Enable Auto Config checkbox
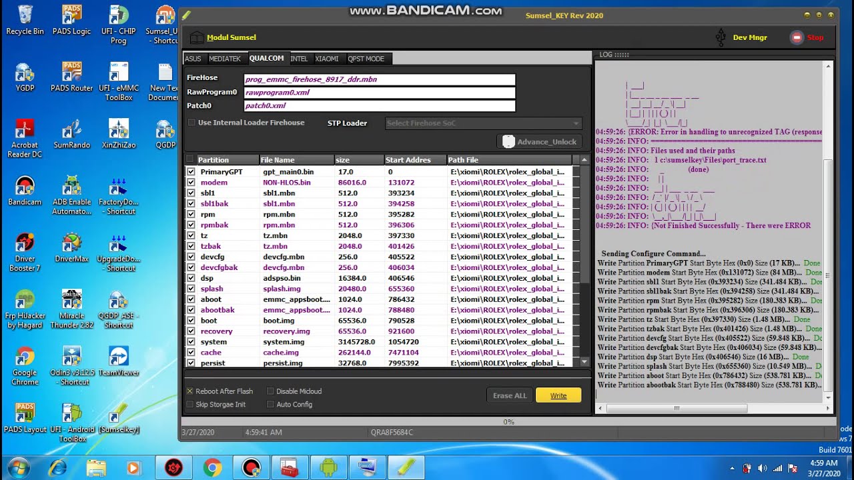Viewport: 854px width, 480px height. pos(270,405)
